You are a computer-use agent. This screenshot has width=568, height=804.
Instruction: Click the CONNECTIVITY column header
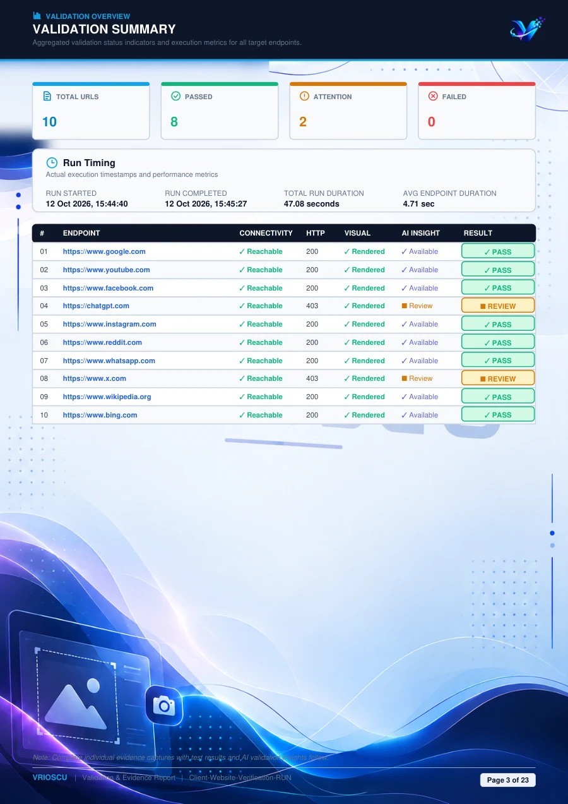coord(266,233)
